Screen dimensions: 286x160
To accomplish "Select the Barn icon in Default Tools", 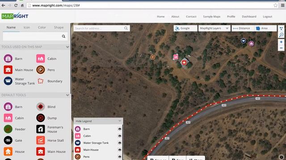I will tap(8, 107).
